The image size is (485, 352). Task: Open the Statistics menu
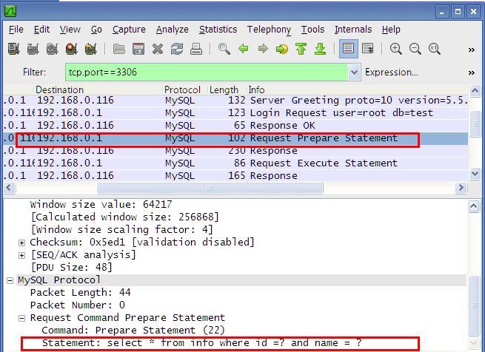tap(218, 30)
